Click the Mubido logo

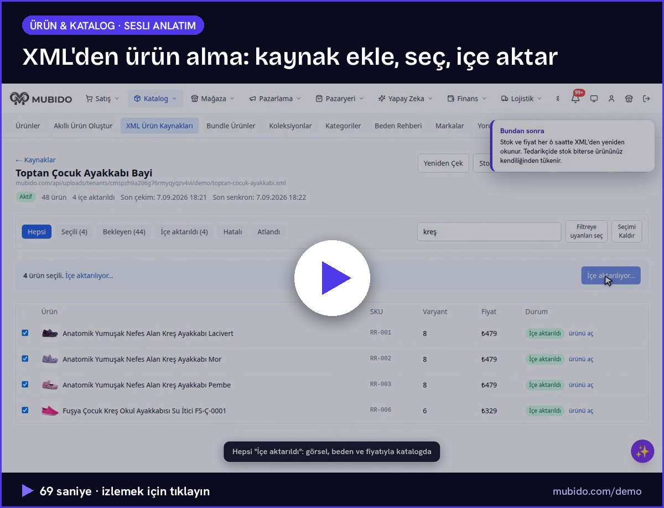(x=41, y=99)
